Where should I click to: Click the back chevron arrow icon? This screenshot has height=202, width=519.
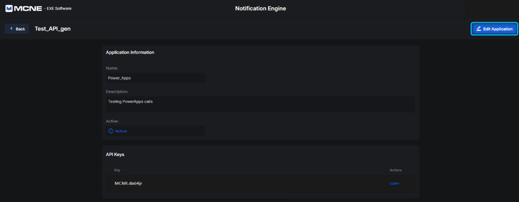click(x=11, y=29)
